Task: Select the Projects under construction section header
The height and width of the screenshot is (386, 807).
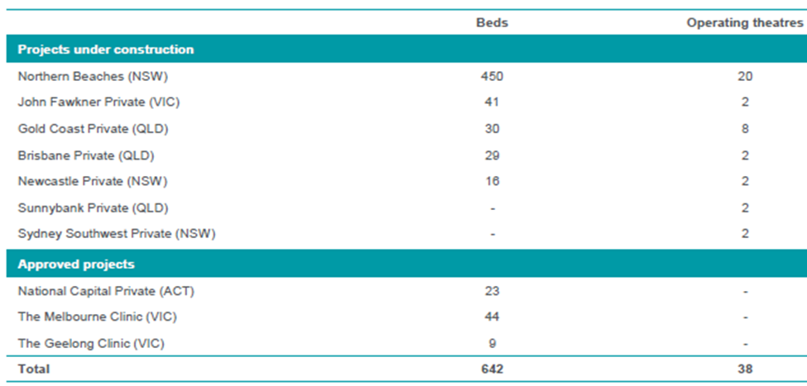Action: tap(106, 50)
